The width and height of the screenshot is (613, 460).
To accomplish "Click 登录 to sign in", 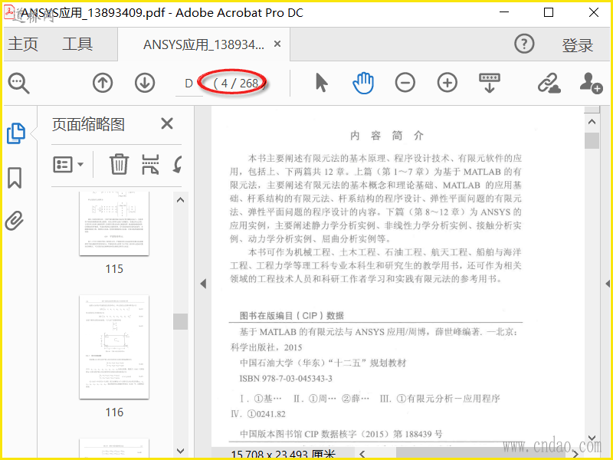I will tap(578, 45).
